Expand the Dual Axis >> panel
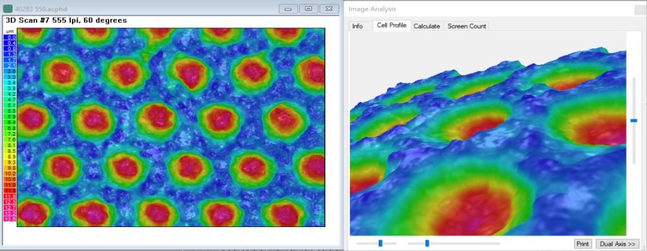The image size is (647, 251). 617,243
